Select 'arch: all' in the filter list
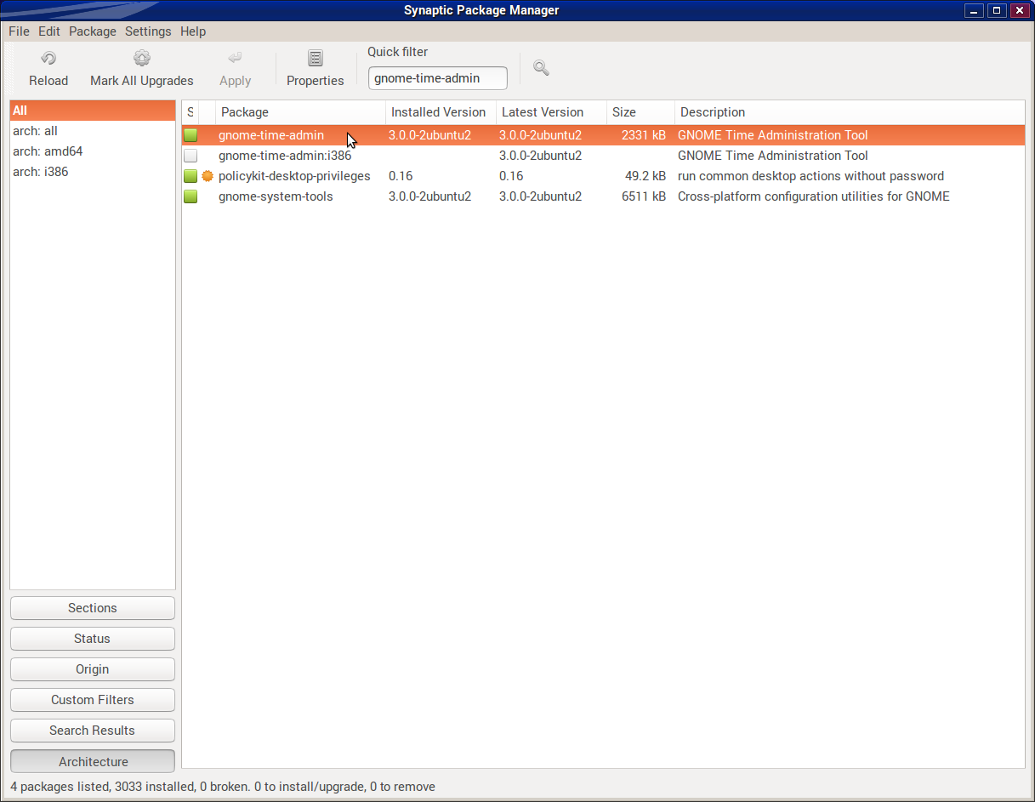The width and height of the screenshot is (1035, 802). click(93, 131)
